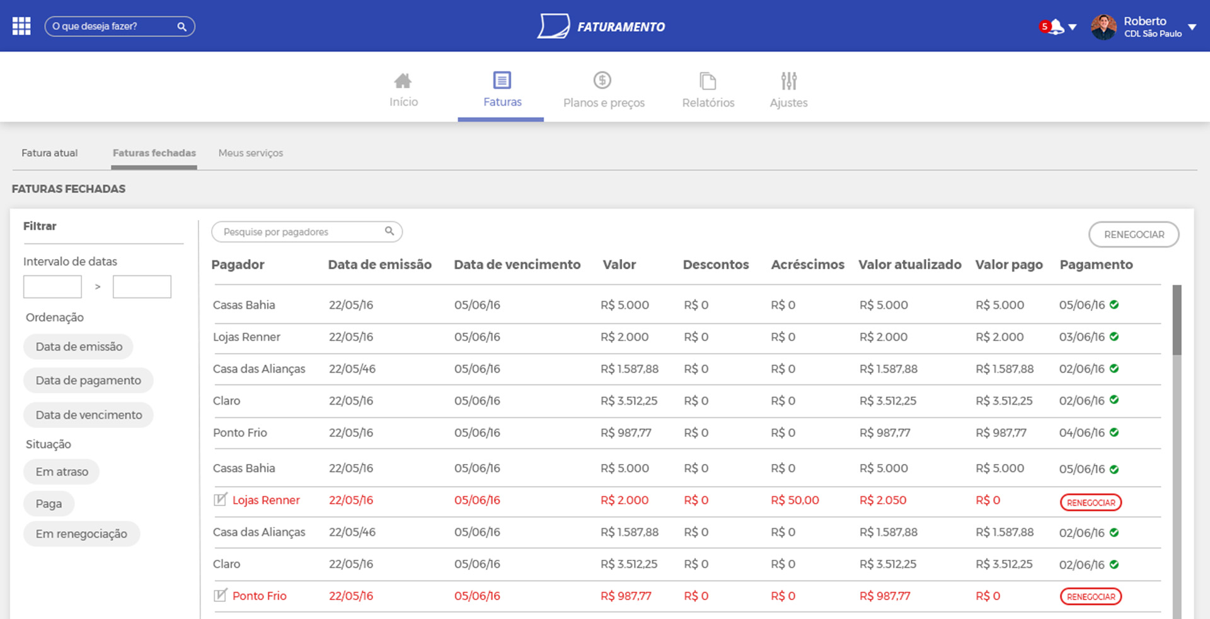Click the Início house icon
The width and height of the screenshot is (1210, 619).
tap(403, 81)
